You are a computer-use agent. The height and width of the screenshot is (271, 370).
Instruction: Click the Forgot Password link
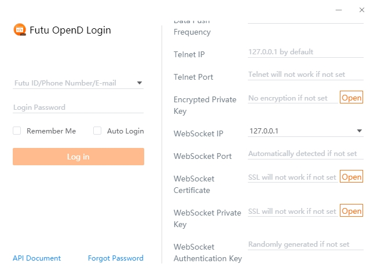tap(115, 258)
